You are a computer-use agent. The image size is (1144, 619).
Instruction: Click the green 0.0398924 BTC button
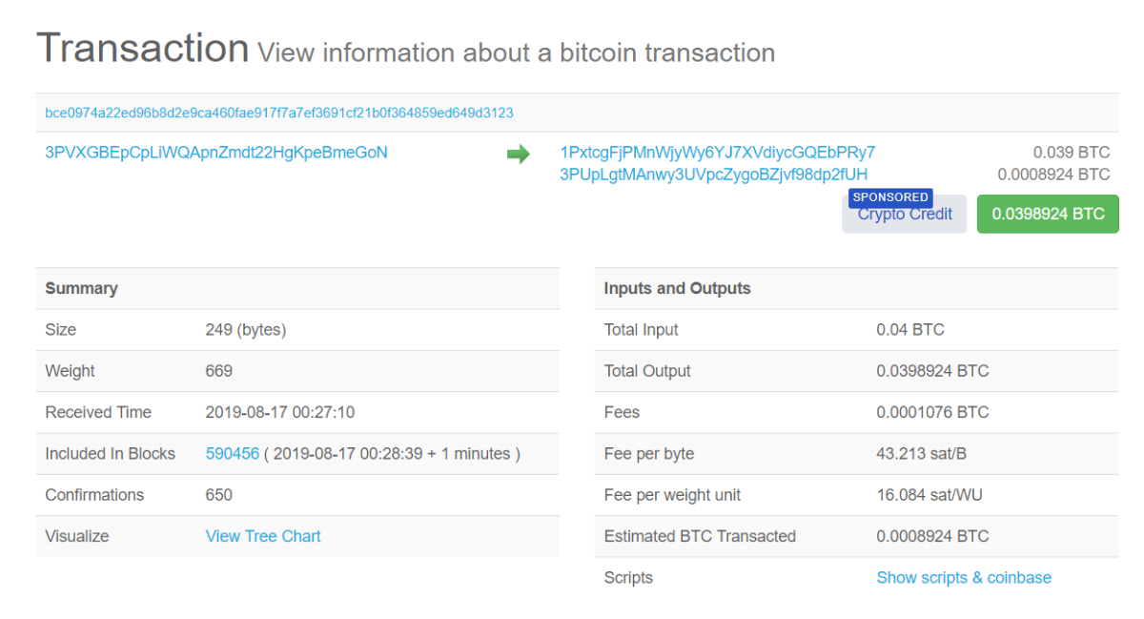(1048, 215)
